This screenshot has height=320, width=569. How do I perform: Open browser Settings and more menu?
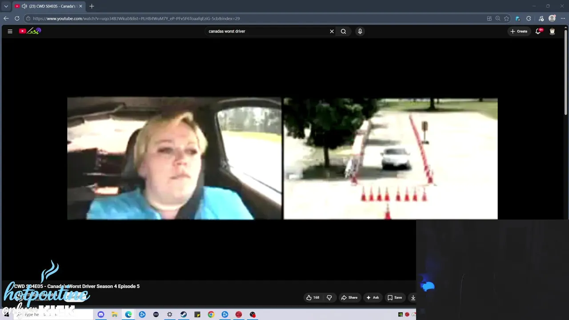point(563,18)
